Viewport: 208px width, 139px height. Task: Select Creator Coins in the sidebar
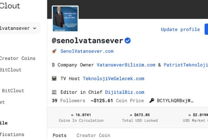pos(18,58)
